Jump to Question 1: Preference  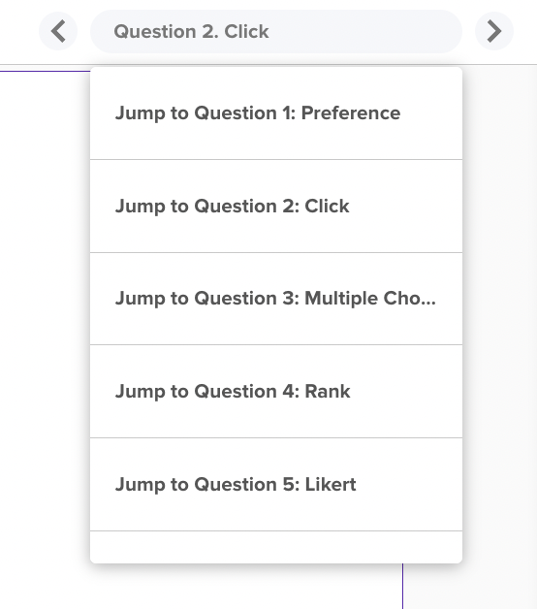point(276,113)
